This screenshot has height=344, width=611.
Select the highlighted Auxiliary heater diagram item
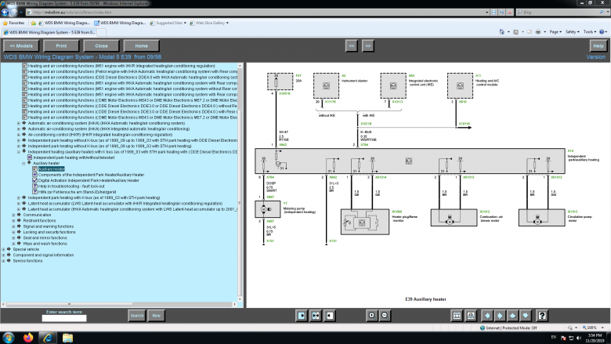click(x=52, y=169)
